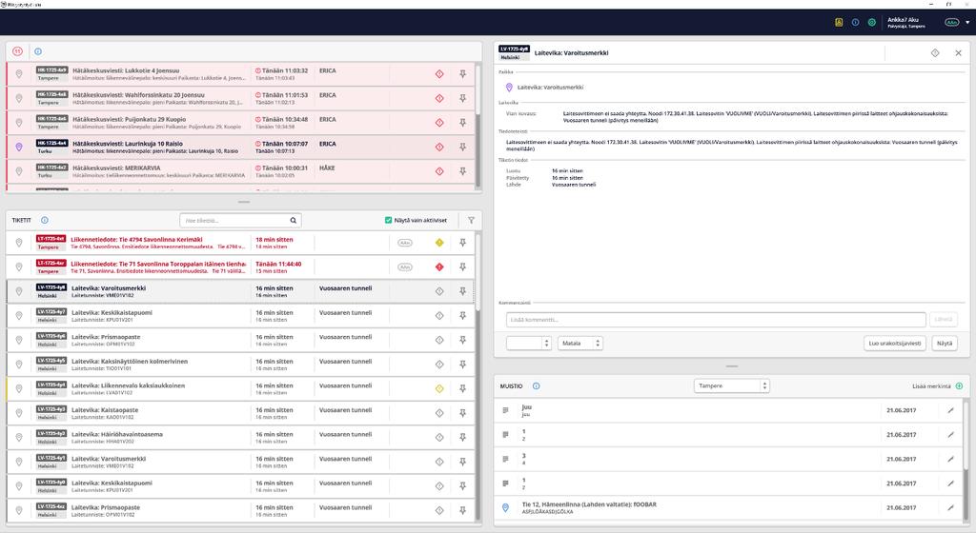976x533 pixels.
Task: Locate the MERIKARVIA message on map
Action: tap(19, 171)
